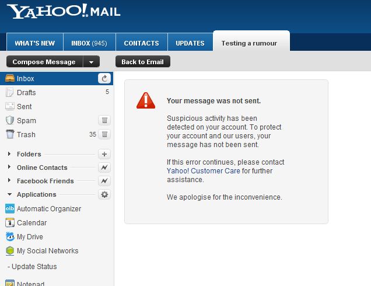Image resolution: width=371 pixels, height=286 pixels.
Task: Switch to the CONTACTS tab
Action: (x=142, y=43)
